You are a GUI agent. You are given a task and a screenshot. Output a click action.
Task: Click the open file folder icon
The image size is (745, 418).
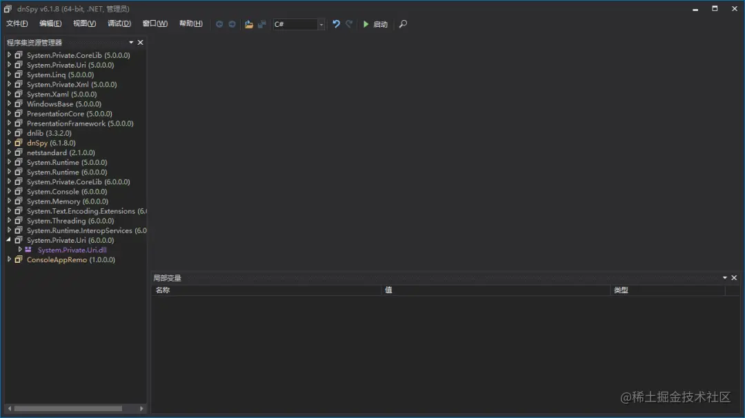coord(248,24)
